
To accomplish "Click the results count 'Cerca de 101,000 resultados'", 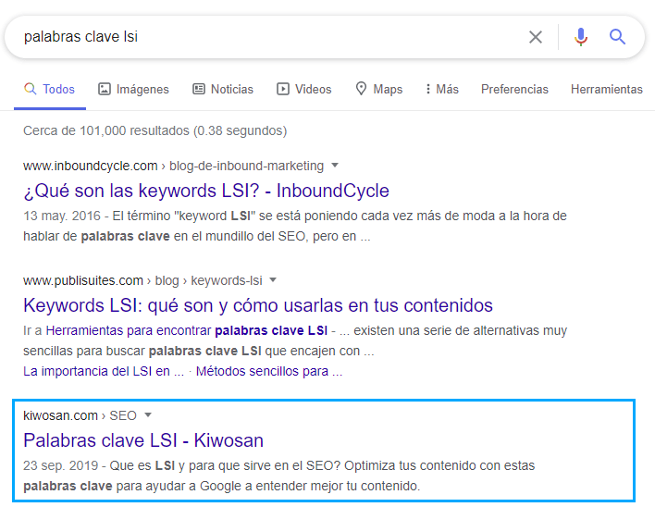I will [x=155, y=130].
